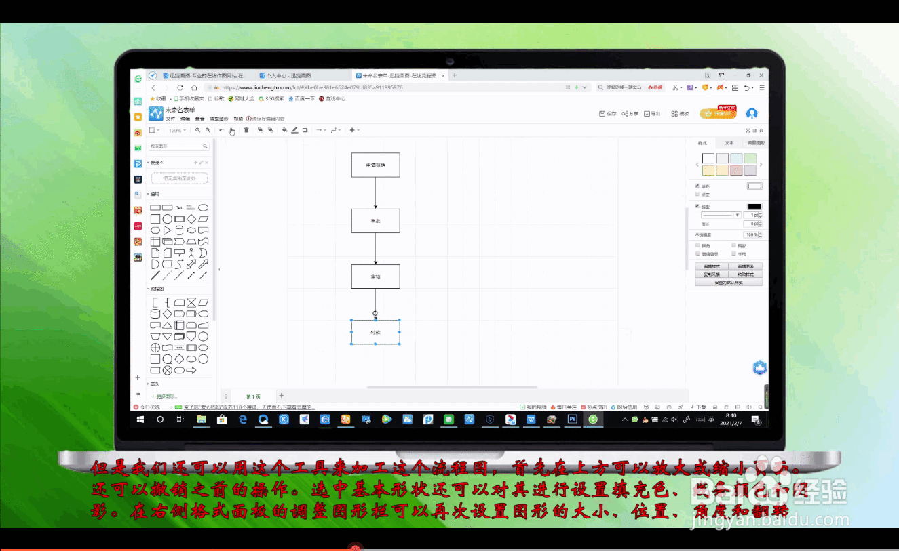Choose the light green style swatch
Image resolution: width=899 pixels, height=551 pixels.
tap(750, 158)
